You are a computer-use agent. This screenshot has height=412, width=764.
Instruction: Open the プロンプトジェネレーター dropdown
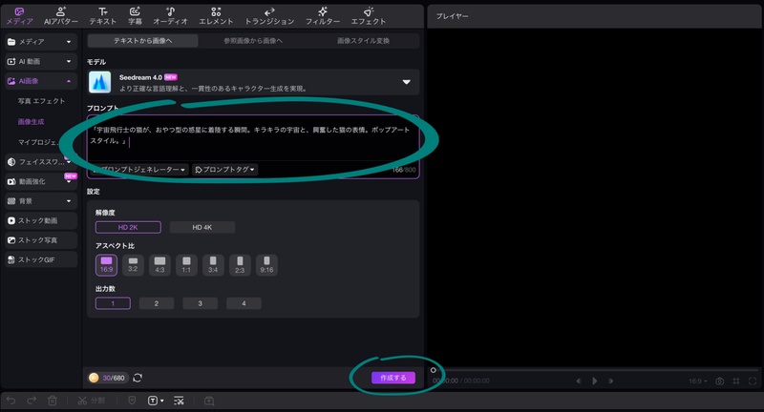[138, 169]
